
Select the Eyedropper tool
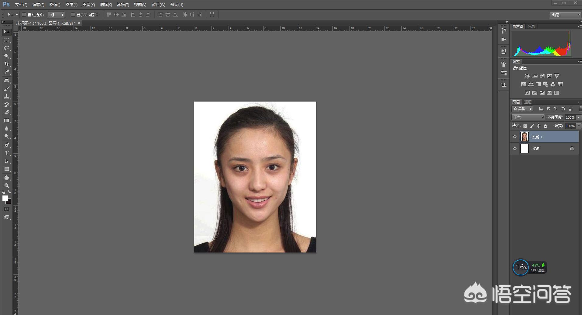(6, 72)
